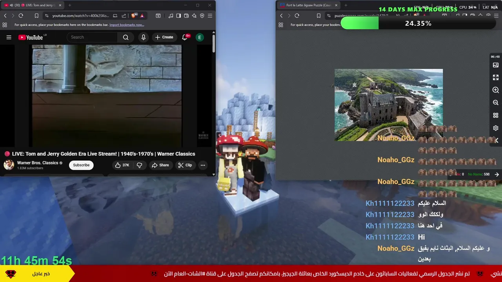Go back in the puzzle browser window
The height and width of the screenshot is (282, 502).
[x=281, y=16]
